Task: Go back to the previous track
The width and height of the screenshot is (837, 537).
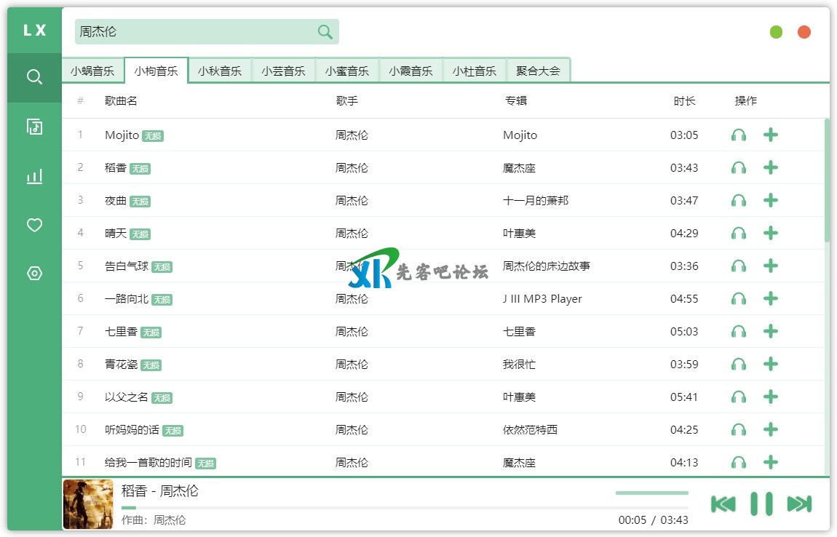Action: click(x=723, y=504)
